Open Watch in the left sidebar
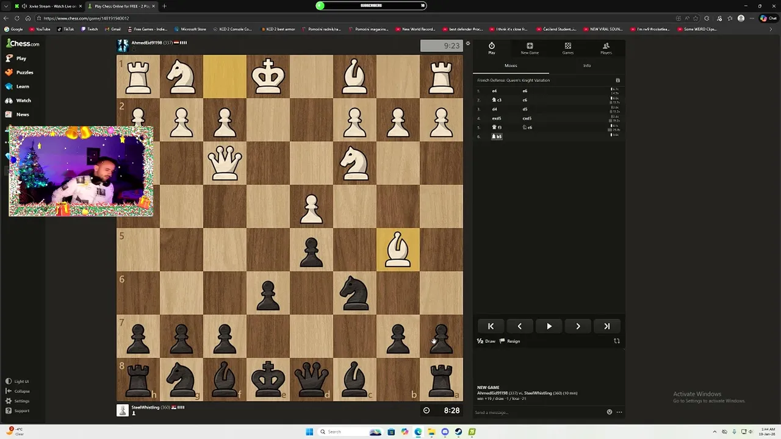Viewport: 781px width, 439px height. 18,100
